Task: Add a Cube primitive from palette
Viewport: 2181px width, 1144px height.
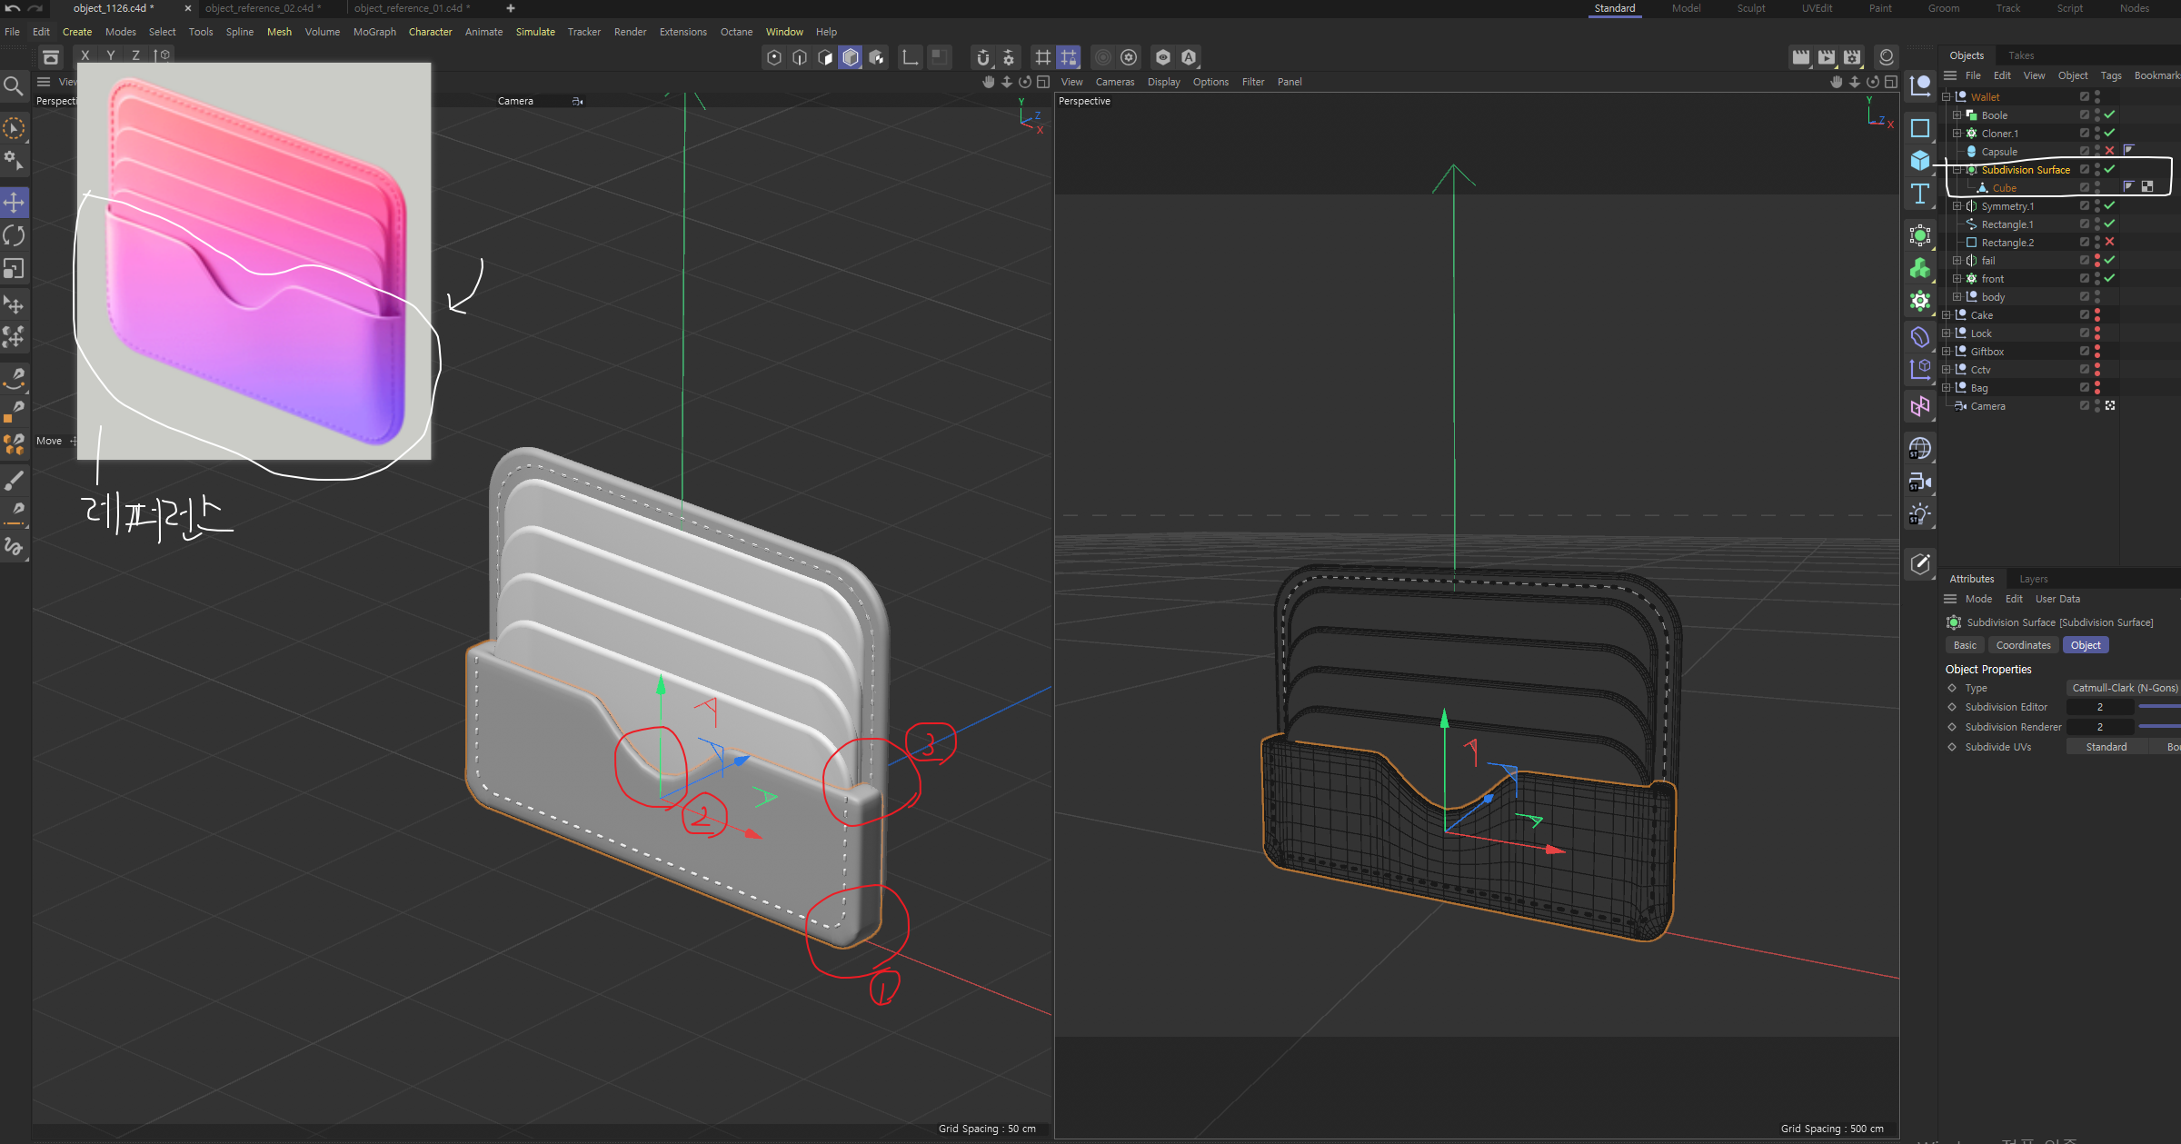Action: point(1919,161)
